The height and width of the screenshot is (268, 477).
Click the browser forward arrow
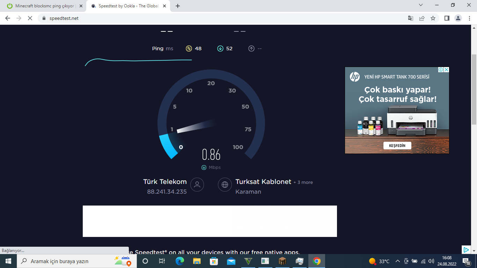[19, 18]
